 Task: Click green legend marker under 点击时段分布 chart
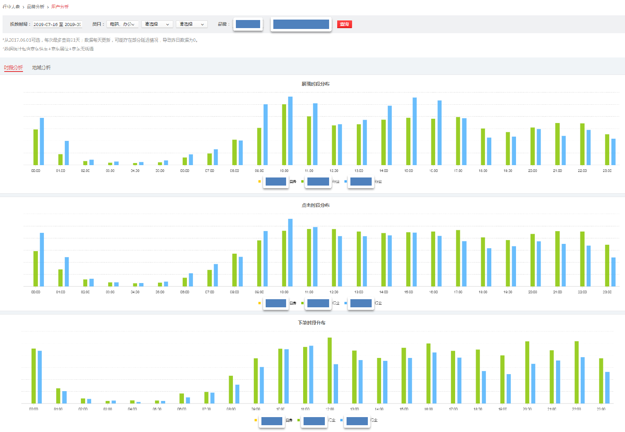pos(302,303)
